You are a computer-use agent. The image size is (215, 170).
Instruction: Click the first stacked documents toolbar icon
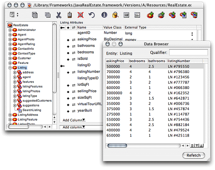tap(35, 15)
